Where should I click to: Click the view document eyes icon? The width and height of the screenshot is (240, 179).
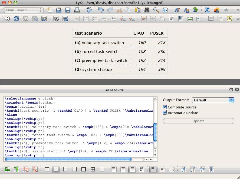point(7,19)
